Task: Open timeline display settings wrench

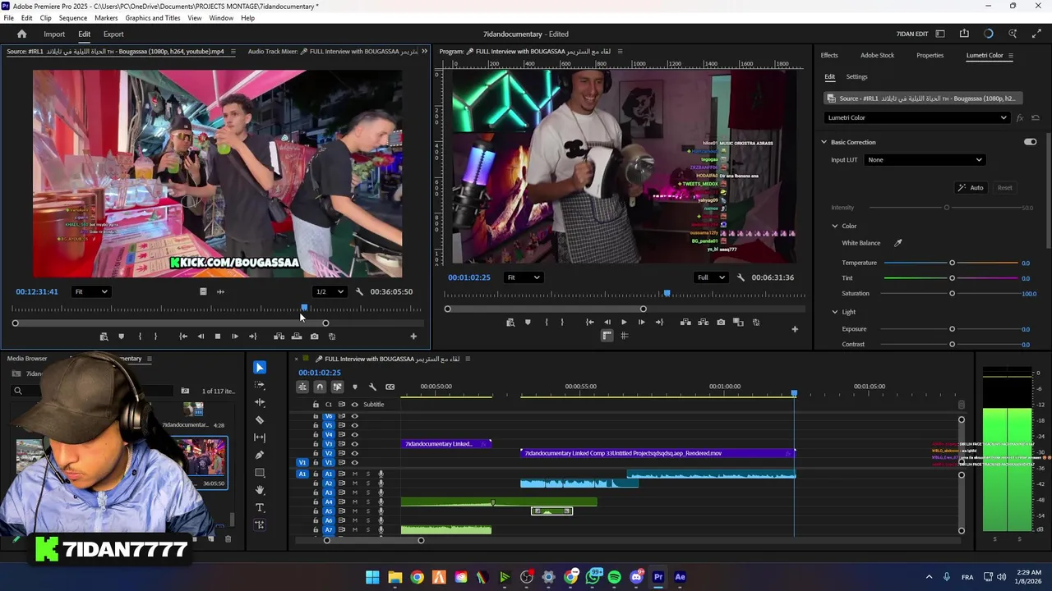Action: [372, 387]
